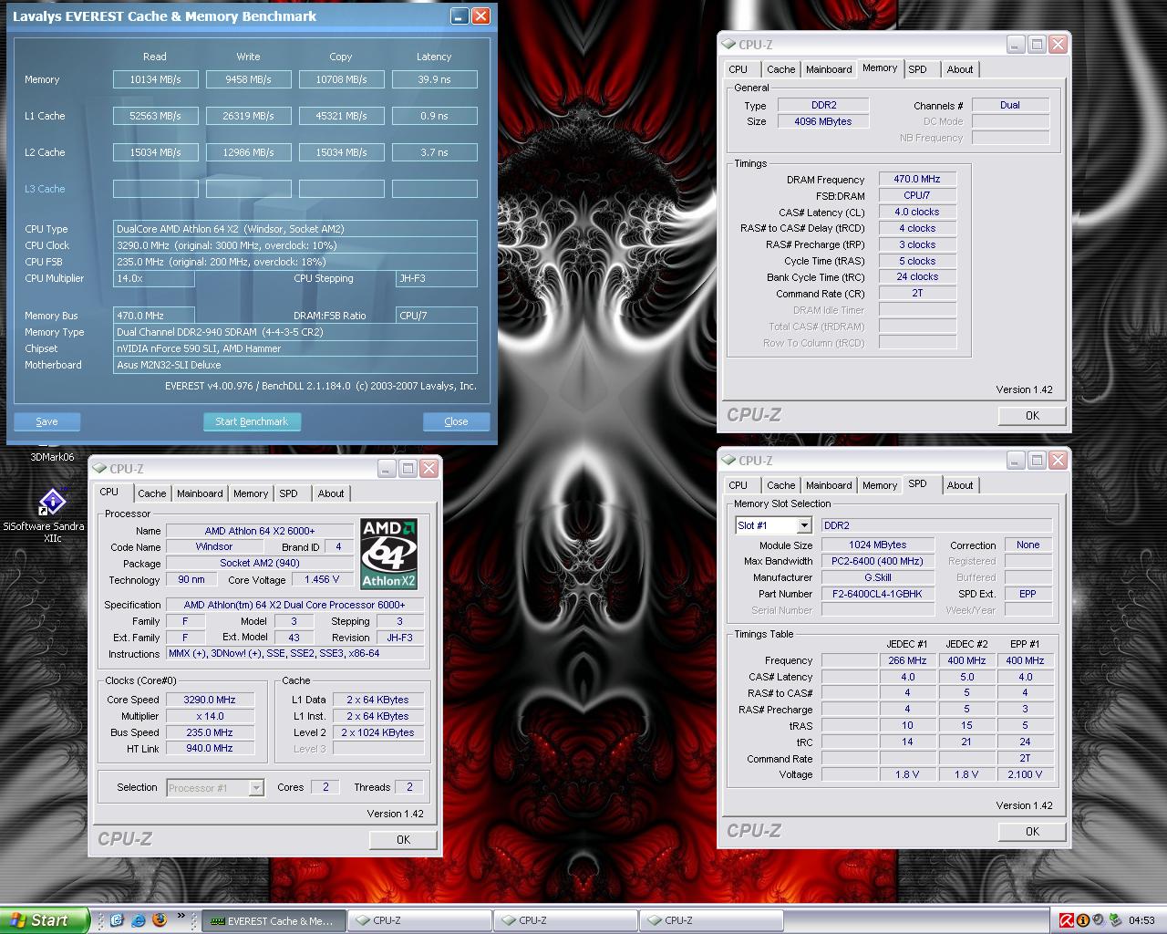Open Mainboard tab in the CPU-Z SPD window

(x=829, y=485)
